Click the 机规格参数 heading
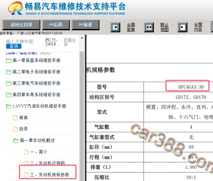The image size is (213, 181). [101, 70]
